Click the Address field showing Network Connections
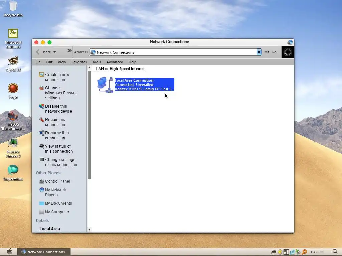Image resolution: width=342 pixels, height=256 pixels. (173, 52)
